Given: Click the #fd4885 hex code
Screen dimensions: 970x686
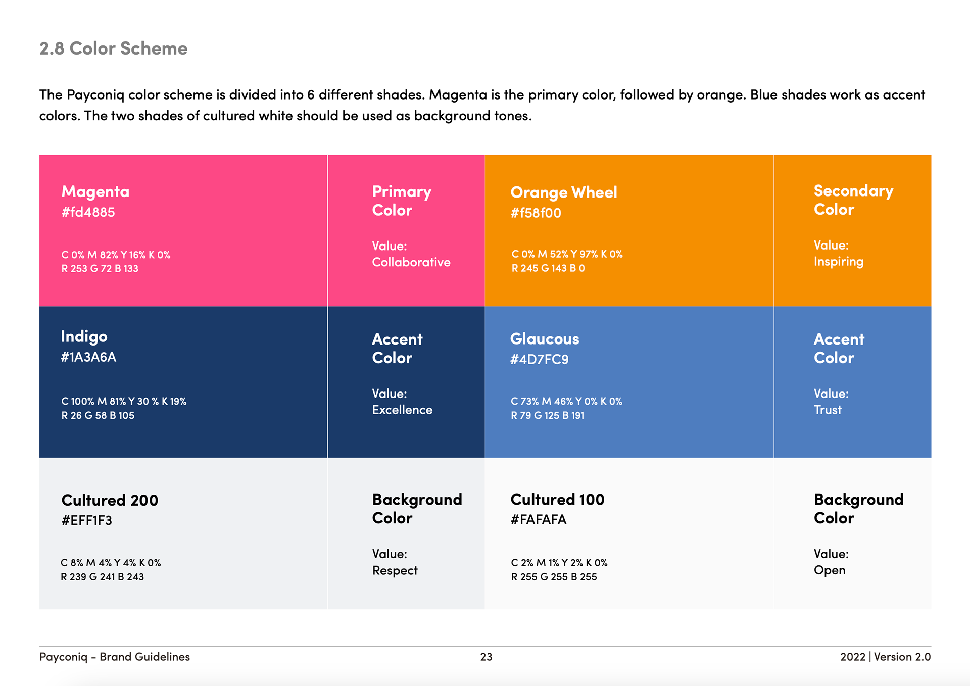Looking at the screenshot, I should point(88,212).
